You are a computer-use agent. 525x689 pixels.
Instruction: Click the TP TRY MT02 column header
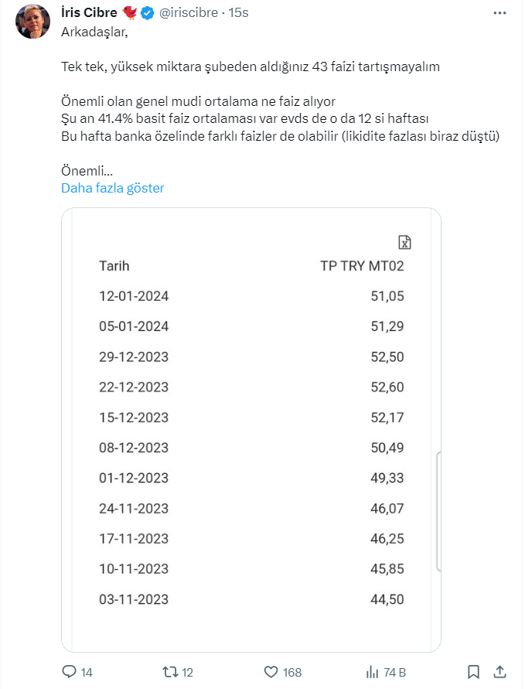(362, 266)
